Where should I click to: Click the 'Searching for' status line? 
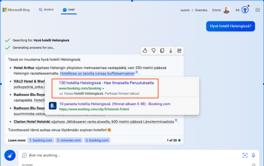click(41, 40)
